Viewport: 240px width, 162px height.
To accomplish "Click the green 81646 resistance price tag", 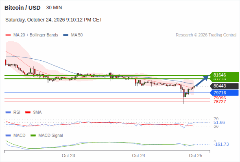I will point(224,75).
